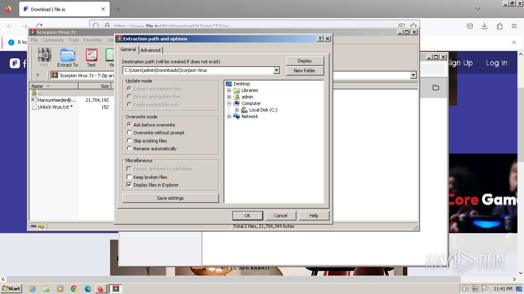Open Internet Explorer from the taskbar
524x294 pixels.
[32, 289]
